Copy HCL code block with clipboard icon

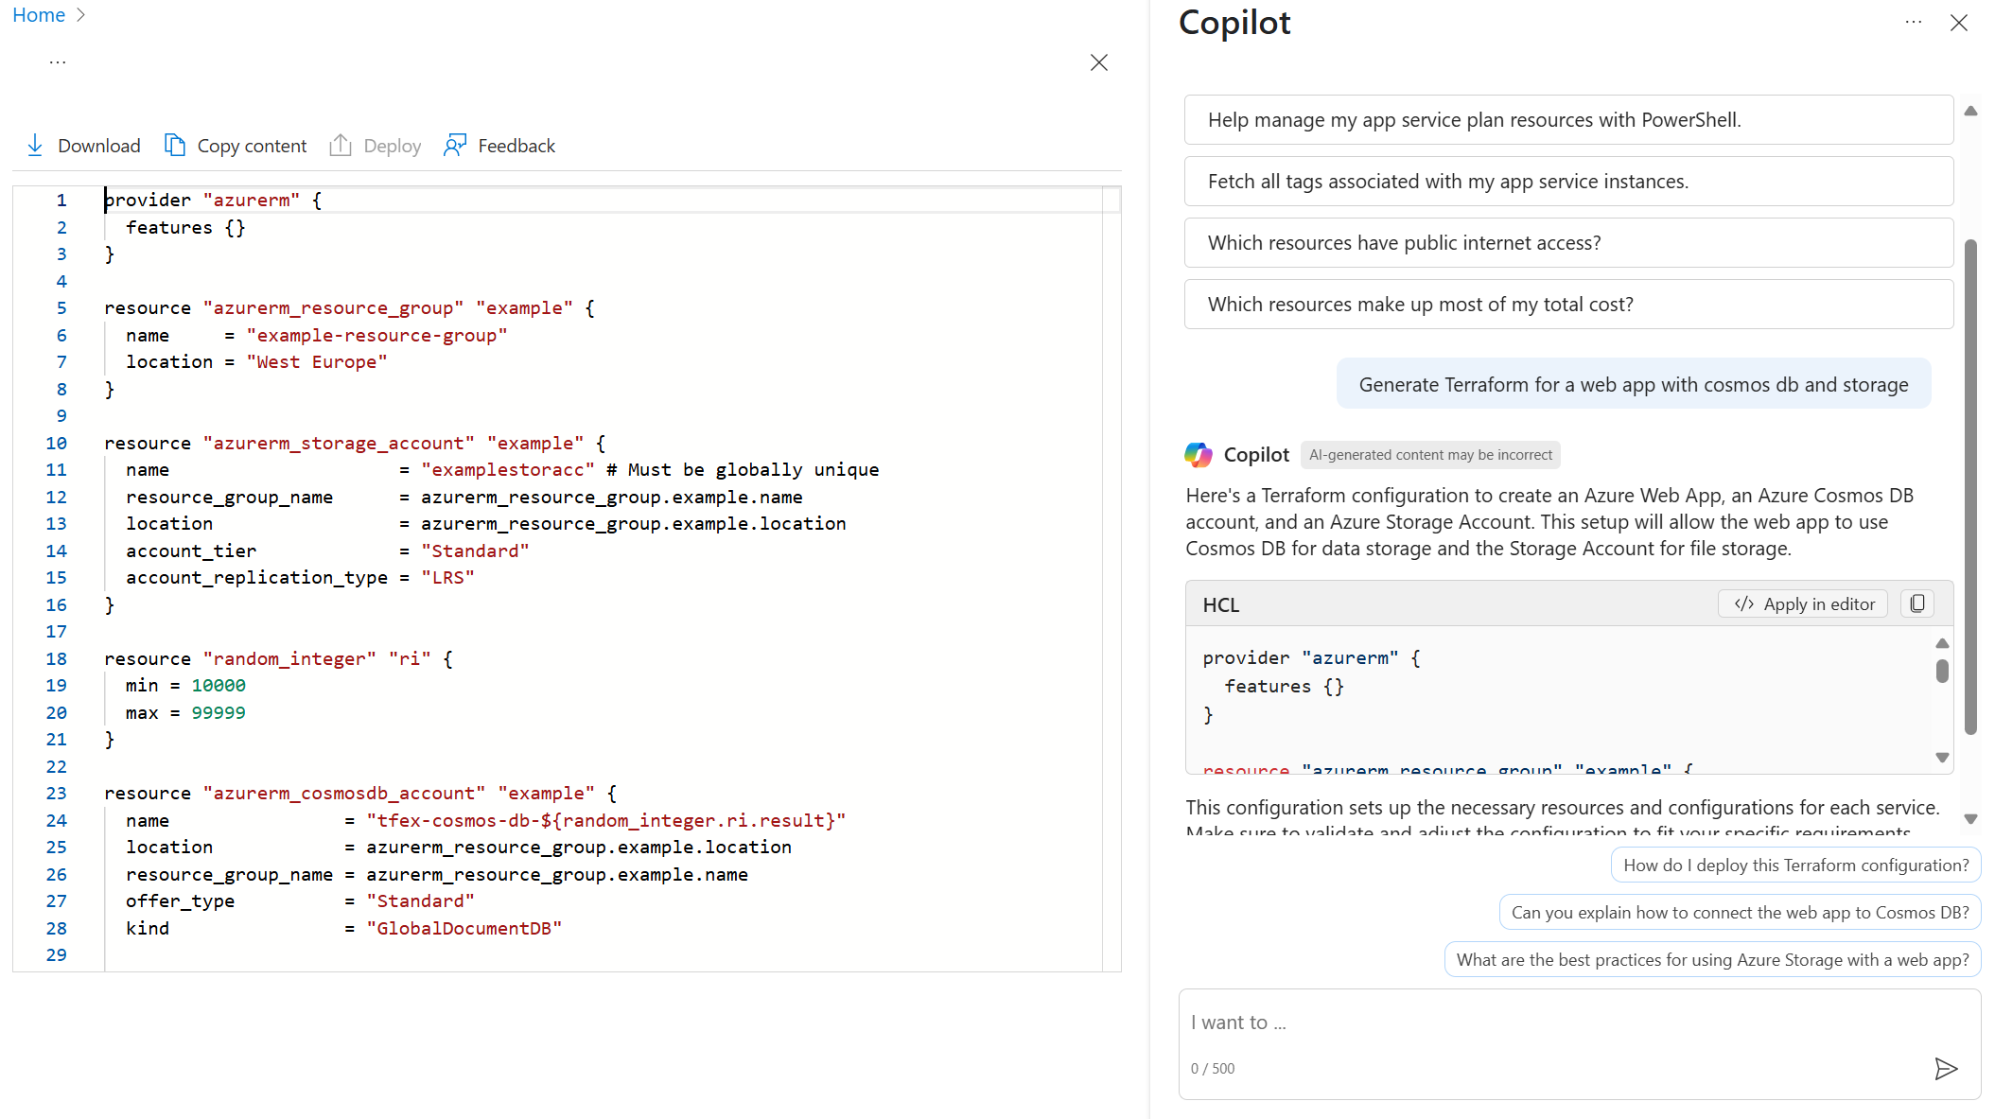pos(1917,603)
